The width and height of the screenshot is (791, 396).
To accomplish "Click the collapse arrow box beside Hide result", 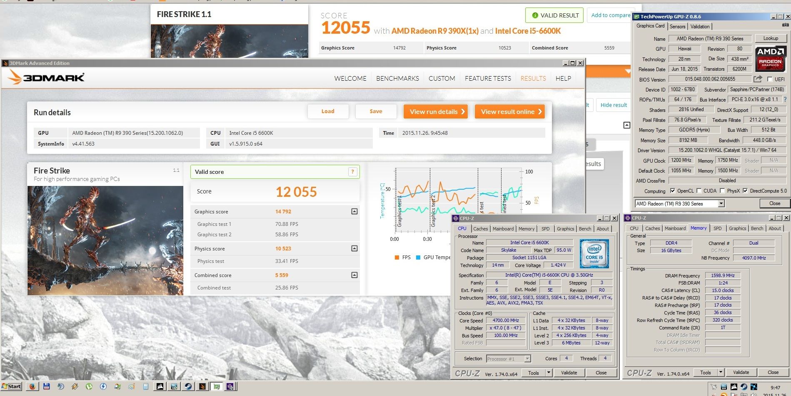I will coord(626,125).
